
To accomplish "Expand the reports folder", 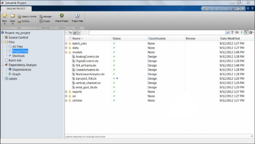I will pyautogui.click(x=66, y=92).
